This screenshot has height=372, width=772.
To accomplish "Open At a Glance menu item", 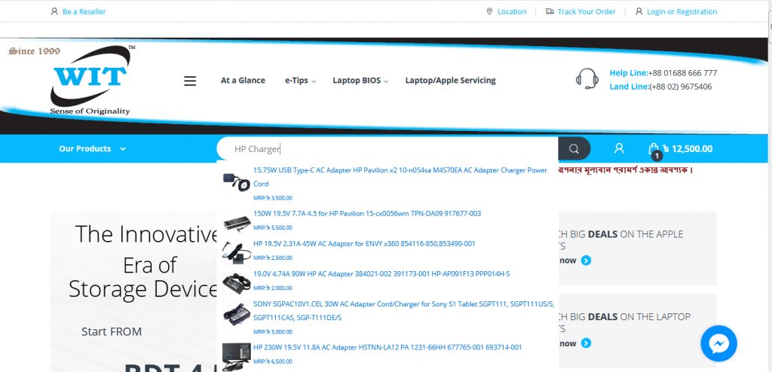I will (x=243, y=81).
